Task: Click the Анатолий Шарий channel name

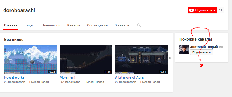Action: [204, 47]
